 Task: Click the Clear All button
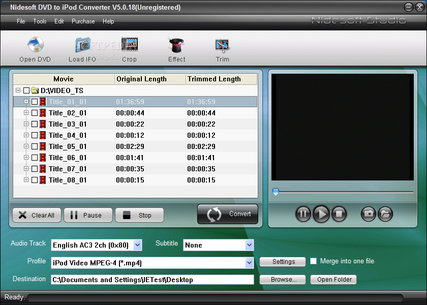click(x=37, y=215)
